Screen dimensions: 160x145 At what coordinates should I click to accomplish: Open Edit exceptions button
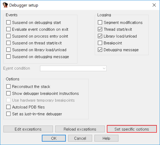(x=28, y=129)
